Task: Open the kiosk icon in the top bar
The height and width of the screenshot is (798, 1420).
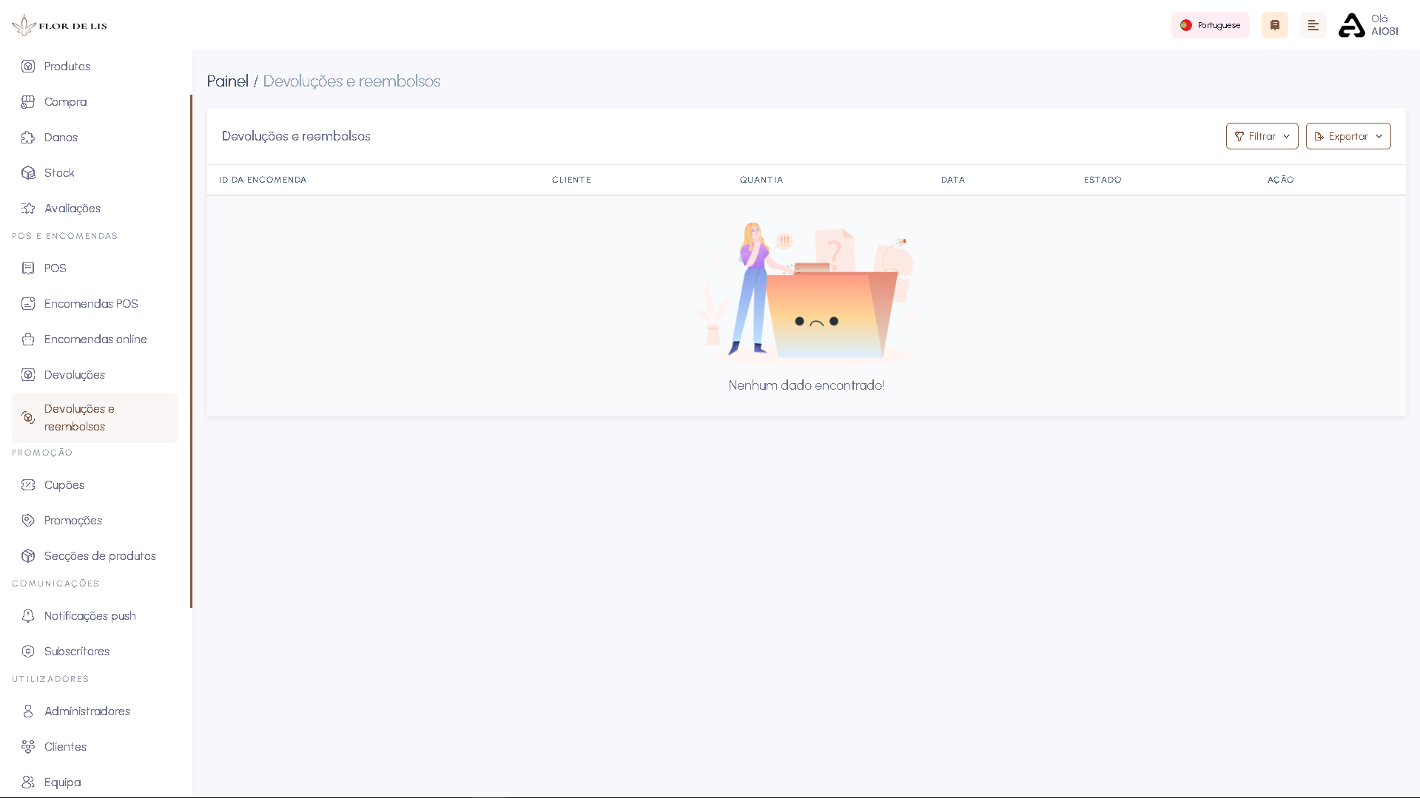Action: point(1274,24)
